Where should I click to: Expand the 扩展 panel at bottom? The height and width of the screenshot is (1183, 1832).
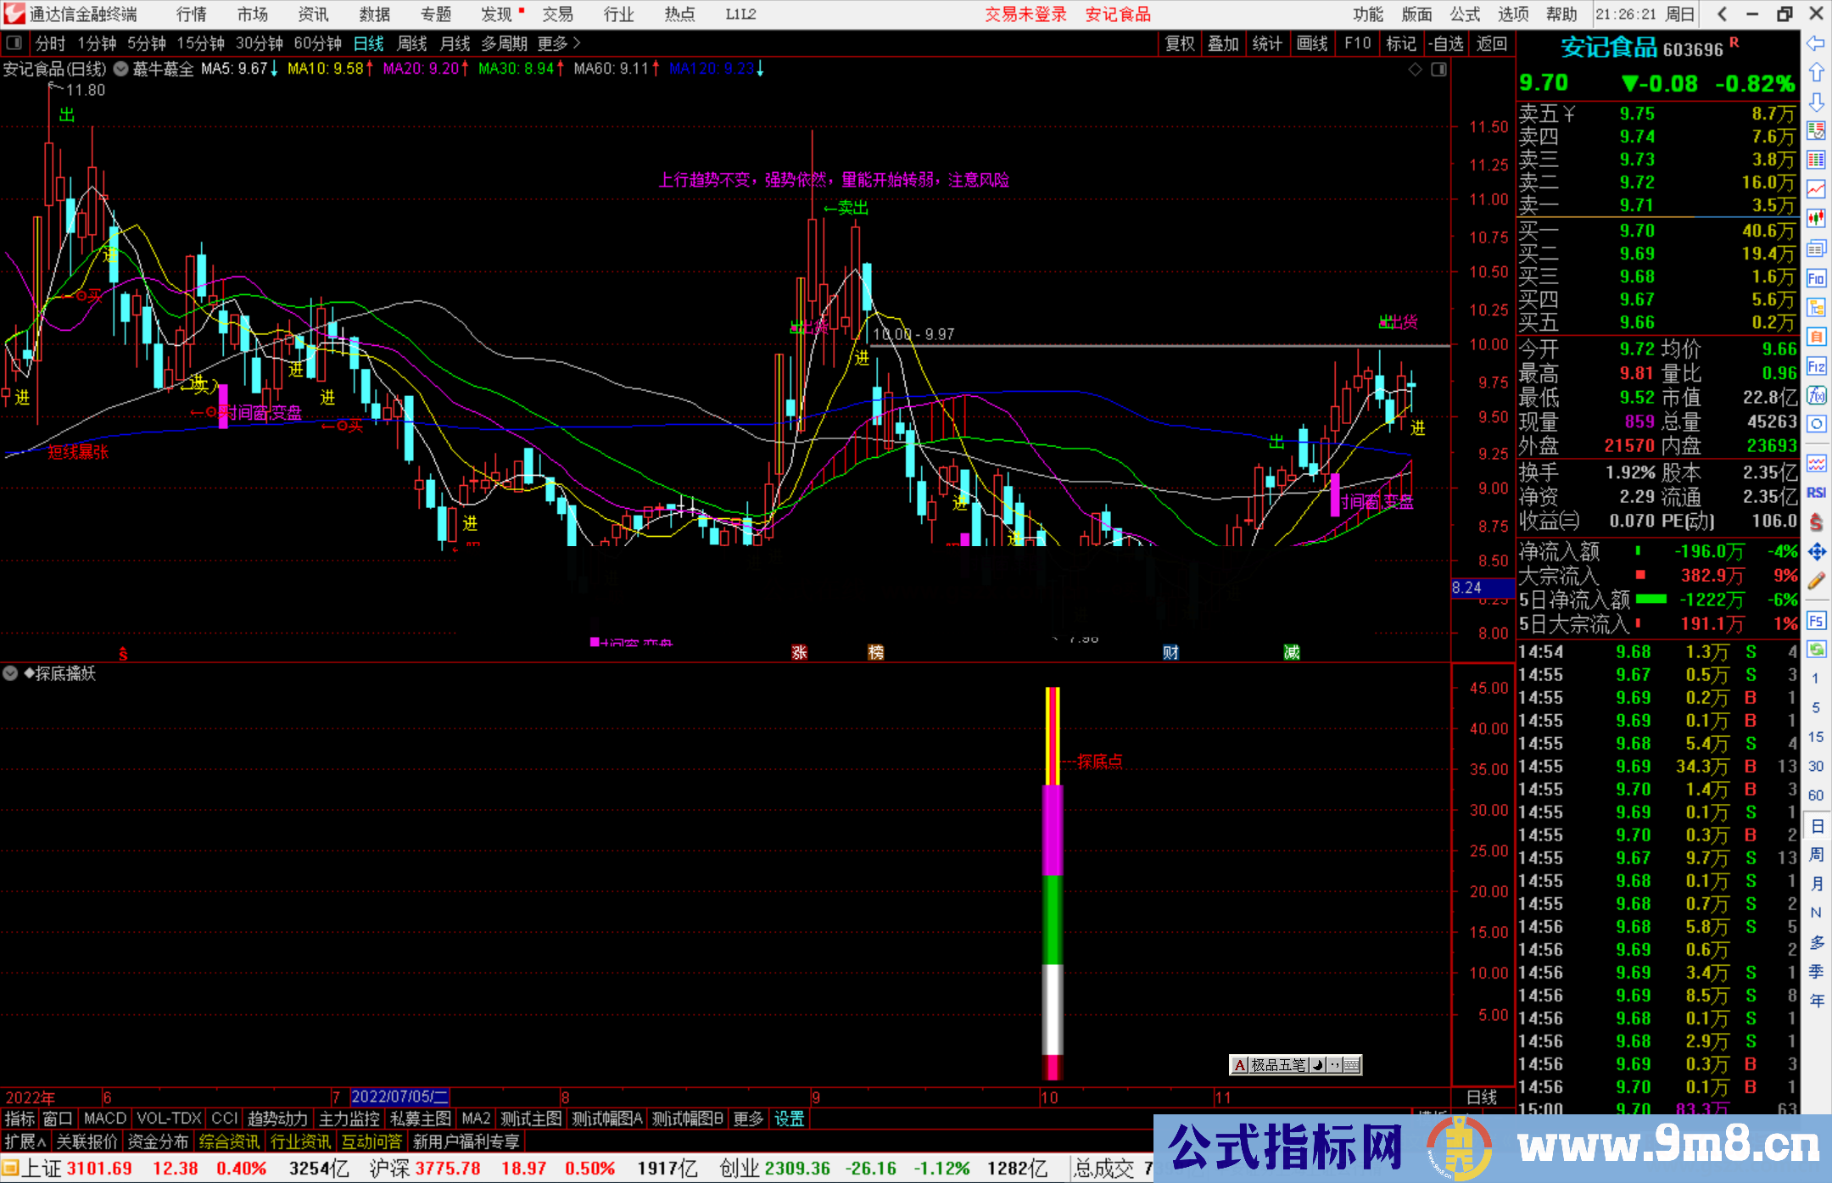pyautogui.click(x=25, y=1141)
